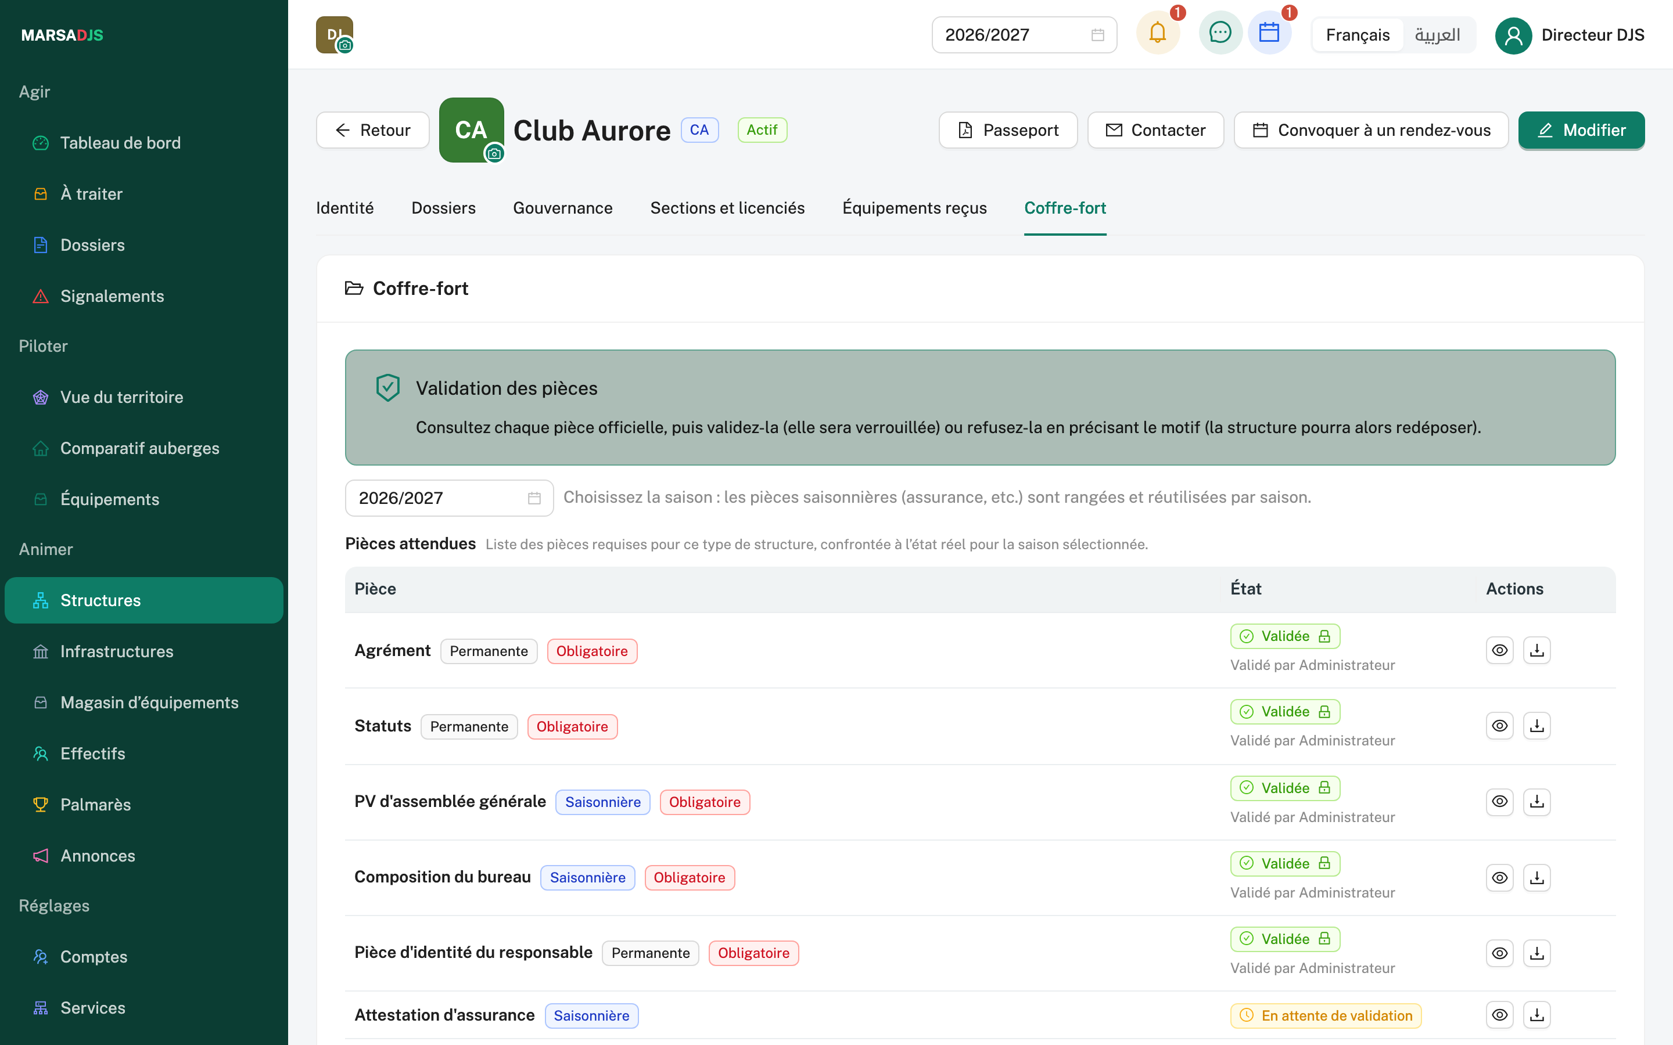
Task: Download the Composition du bureau document
Action: pyautogui.click(x=1537, y=878)
